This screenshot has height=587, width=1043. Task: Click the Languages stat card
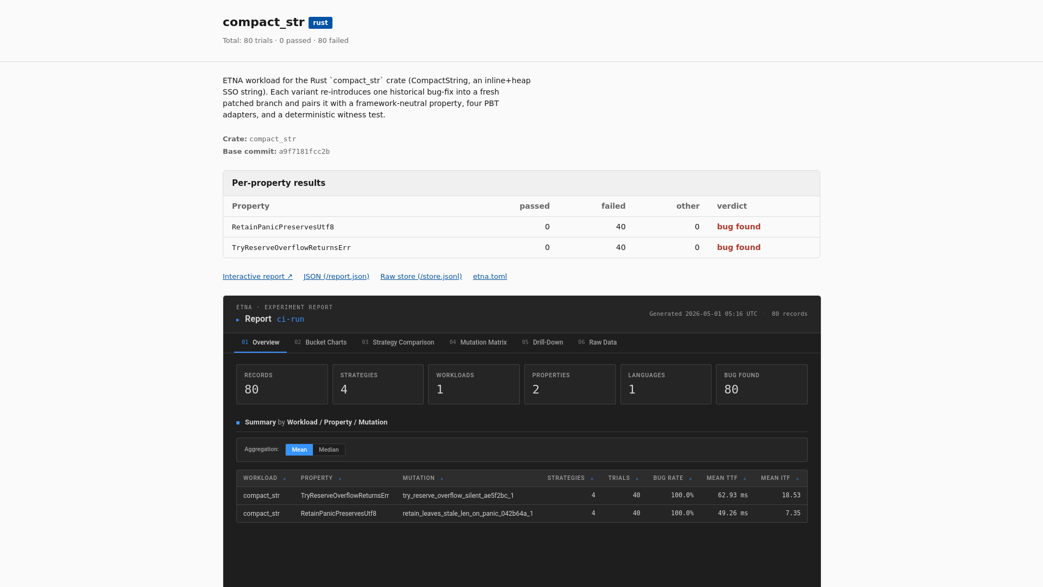click(666, 384)
